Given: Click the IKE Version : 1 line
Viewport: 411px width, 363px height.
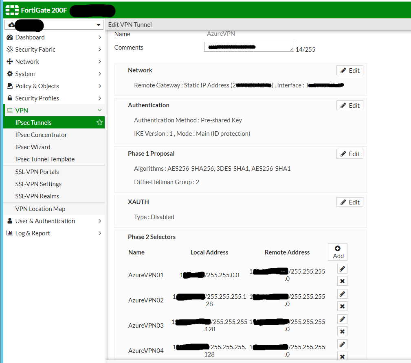Looking at the screenshot, I should click(192, 134).
